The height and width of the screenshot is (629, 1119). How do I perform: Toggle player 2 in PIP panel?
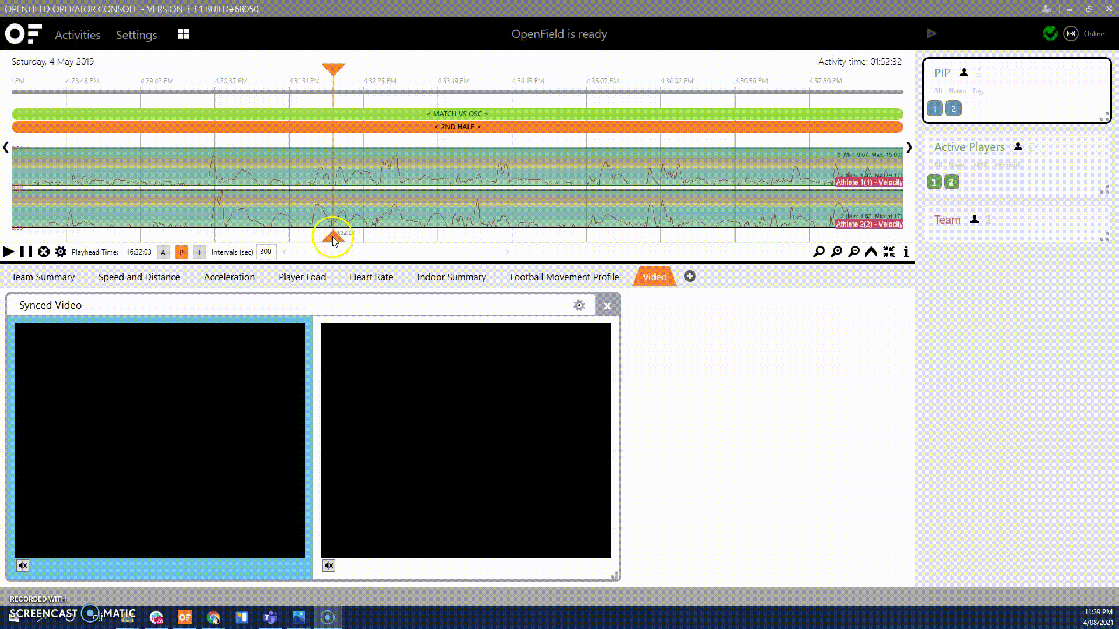pos(953,109)
